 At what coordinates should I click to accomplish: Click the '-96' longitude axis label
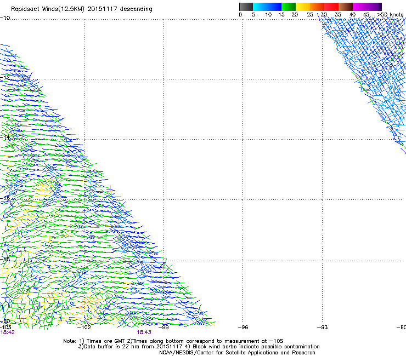(243, 328)
